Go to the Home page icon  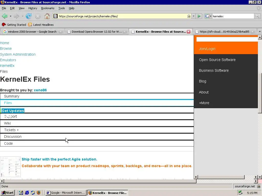pyautogui.click(x=47, y=16)
